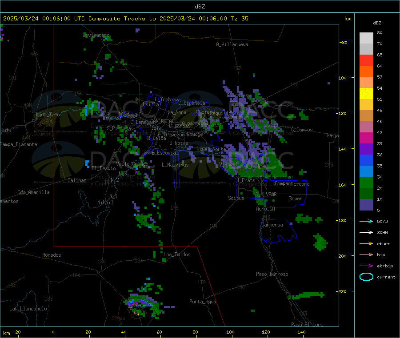Click the A_Villanueva map label

coord(232,44)
